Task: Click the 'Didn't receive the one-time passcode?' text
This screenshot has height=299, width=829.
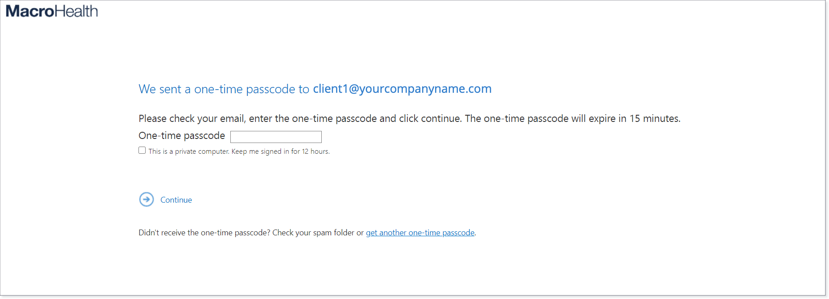Action: pyautogui.click(x=204, y=233)
